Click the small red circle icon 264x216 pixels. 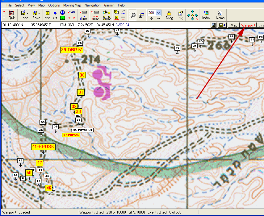(74, 18)
